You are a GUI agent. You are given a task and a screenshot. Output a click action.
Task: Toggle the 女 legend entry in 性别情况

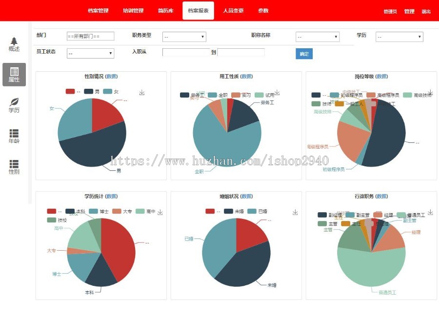(x=111, y=91)
